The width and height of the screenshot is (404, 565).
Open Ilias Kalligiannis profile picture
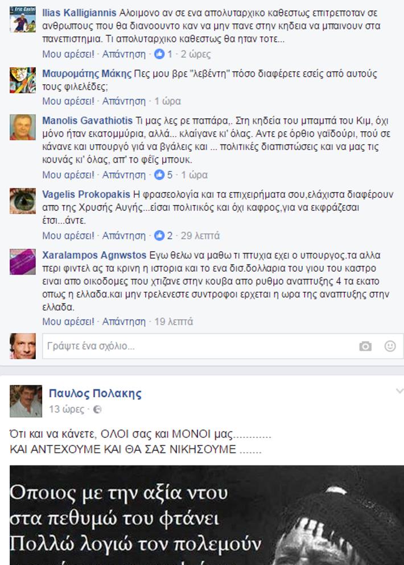[x=23, y=19]
